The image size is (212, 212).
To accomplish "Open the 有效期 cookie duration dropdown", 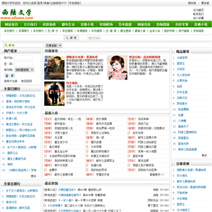I will point(25,69).
